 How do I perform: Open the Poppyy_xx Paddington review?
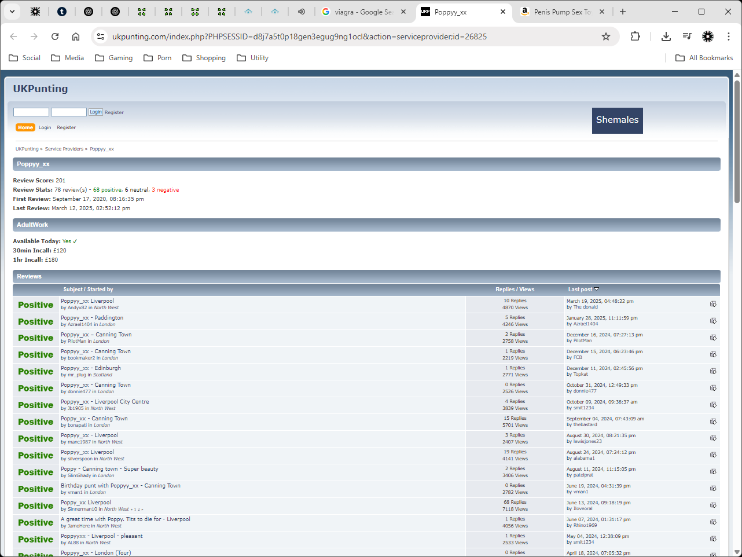click(92, 318)
